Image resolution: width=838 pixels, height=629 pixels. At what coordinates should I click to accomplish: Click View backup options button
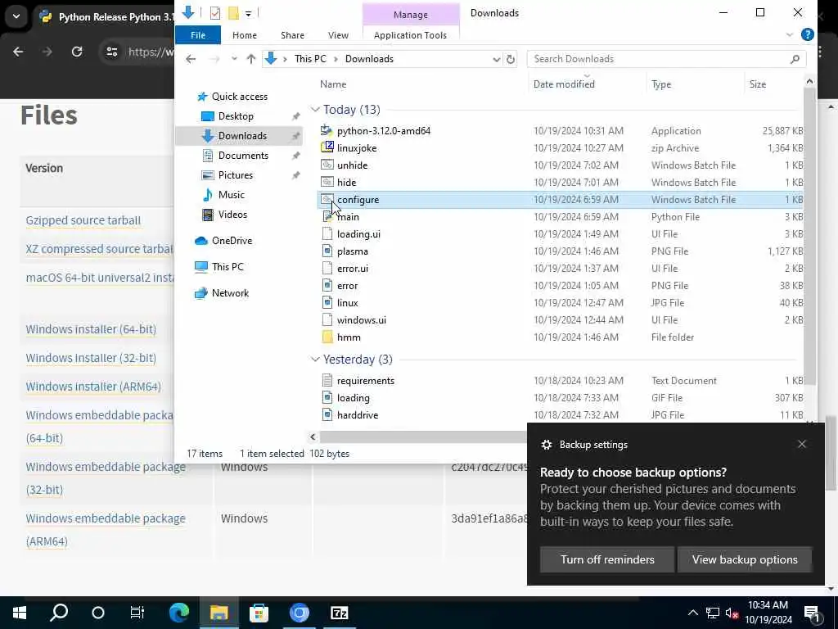tap(745, 559)
